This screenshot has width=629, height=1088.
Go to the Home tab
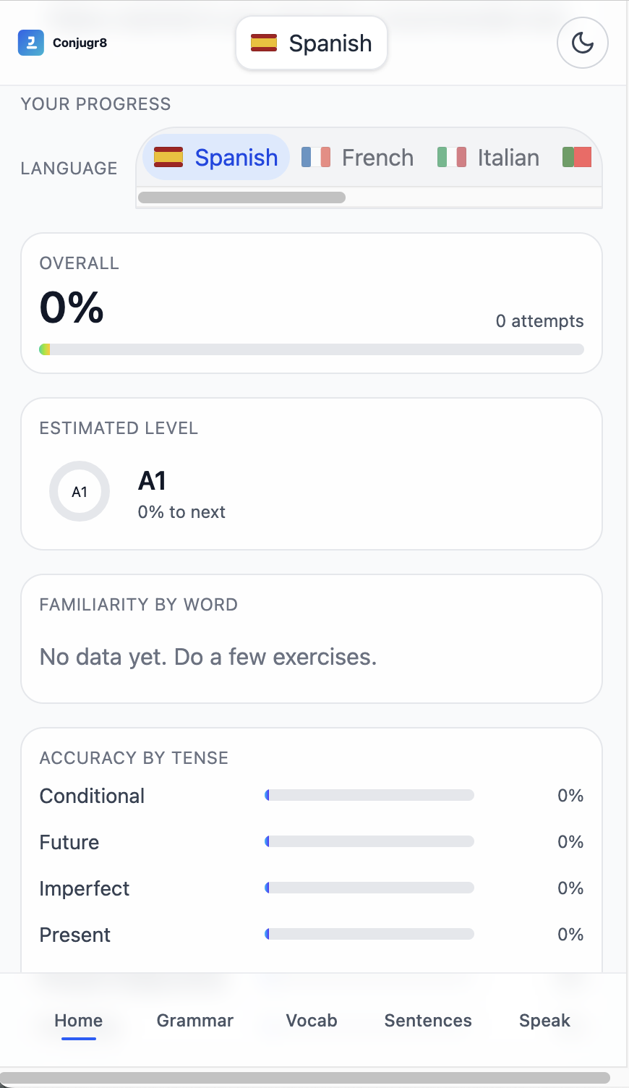(79, 1021)
